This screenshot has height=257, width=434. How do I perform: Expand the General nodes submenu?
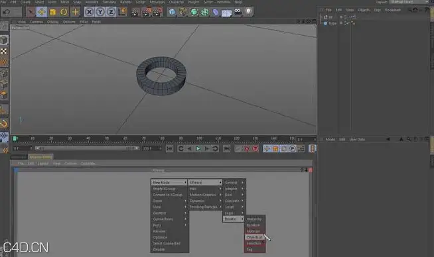tap(234, 183)
